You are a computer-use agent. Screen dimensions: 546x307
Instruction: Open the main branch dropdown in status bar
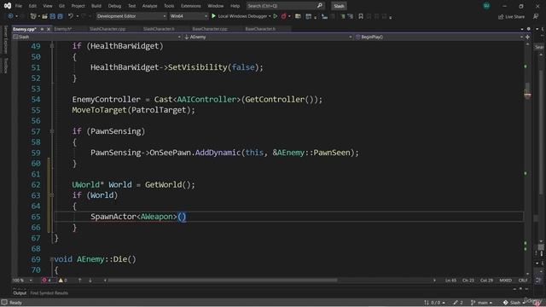[481, 303]
